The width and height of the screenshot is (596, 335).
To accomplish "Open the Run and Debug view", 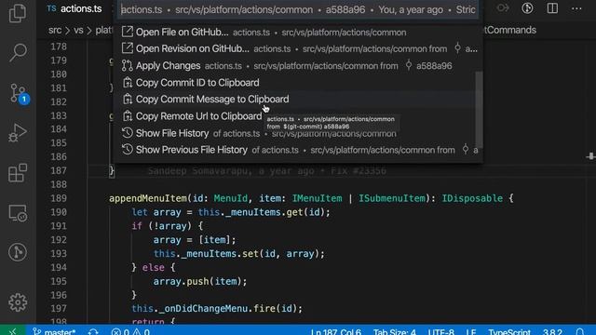I will [18, 133].
